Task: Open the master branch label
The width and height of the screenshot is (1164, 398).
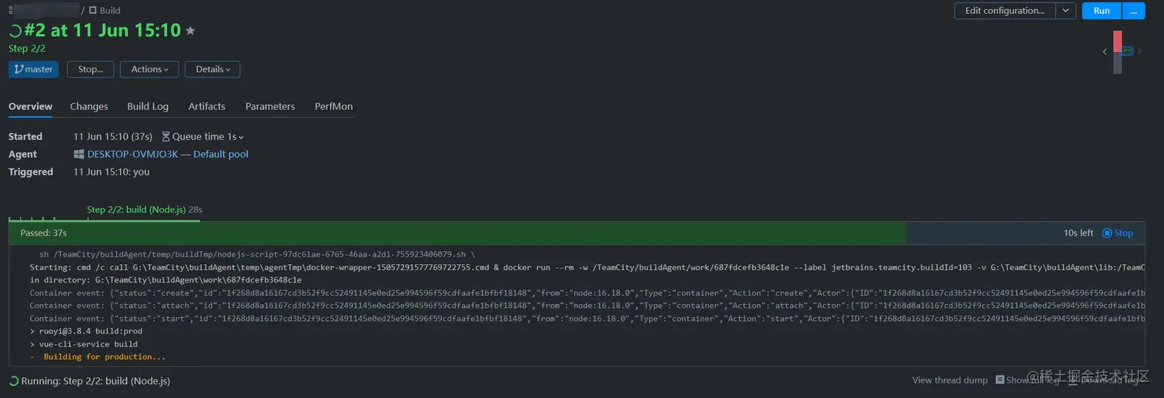Action: tap(33, 69)
